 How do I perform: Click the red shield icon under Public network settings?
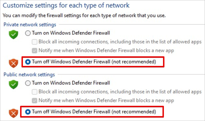coord(13,112)
